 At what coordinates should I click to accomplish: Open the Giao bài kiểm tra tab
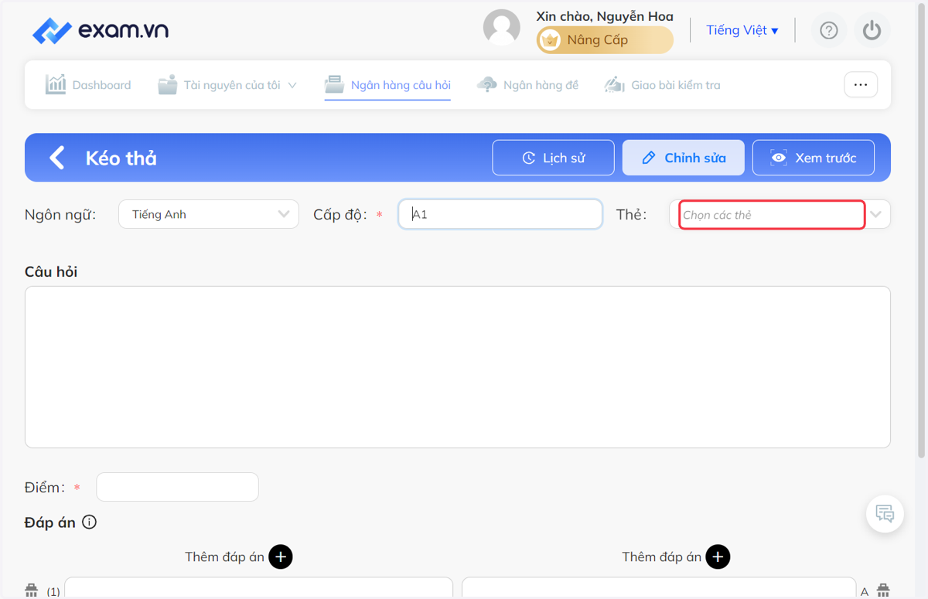662,85
